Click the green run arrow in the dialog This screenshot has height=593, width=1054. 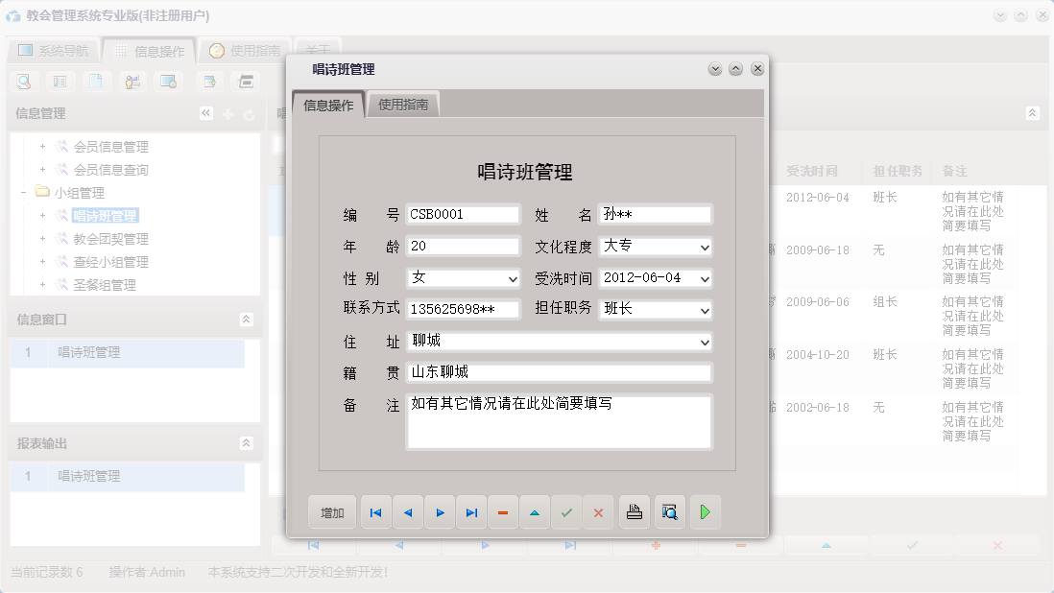(705, 512)
